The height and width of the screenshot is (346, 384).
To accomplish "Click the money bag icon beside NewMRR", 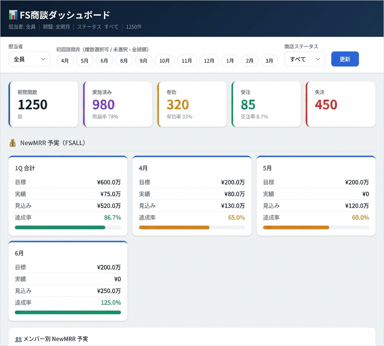I will 12,143.
